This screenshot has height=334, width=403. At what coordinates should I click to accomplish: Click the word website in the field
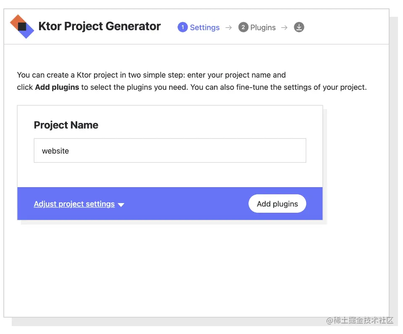point(55,151)
